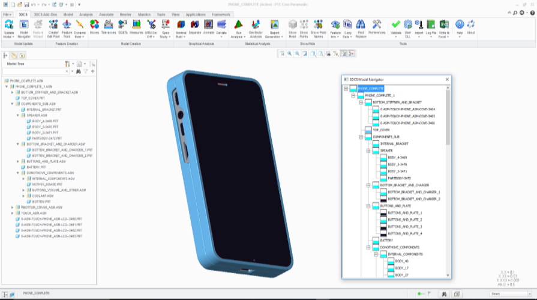Select BODY_4-3469 in 3DCS Model Navigator
The image size is (537, 300).
[397, 158]
